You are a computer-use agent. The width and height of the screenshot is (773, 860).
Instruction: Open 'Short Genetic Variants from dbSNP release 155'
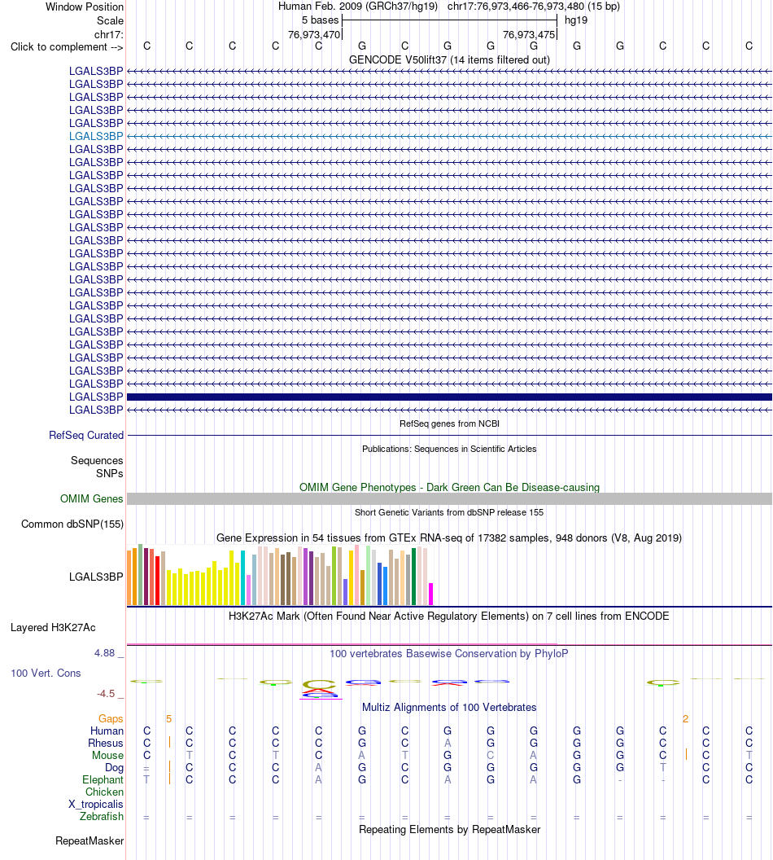pyautogui.click(x=449, y=512)
